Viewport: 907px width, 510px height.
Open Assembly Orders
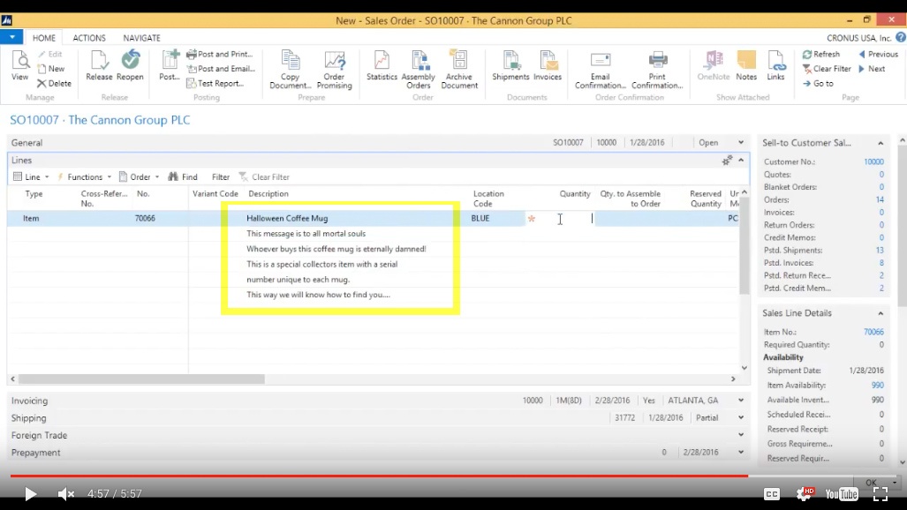click(x=419, y=70)
